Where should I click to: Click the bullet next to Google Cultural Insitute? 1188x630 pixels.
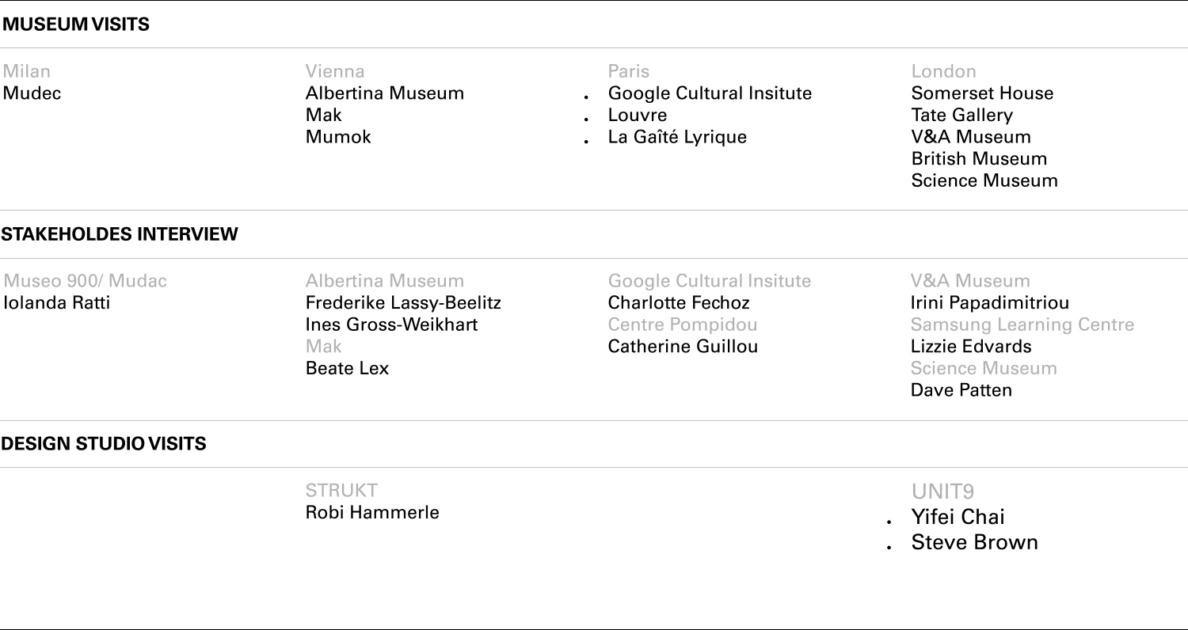point(587,98)
